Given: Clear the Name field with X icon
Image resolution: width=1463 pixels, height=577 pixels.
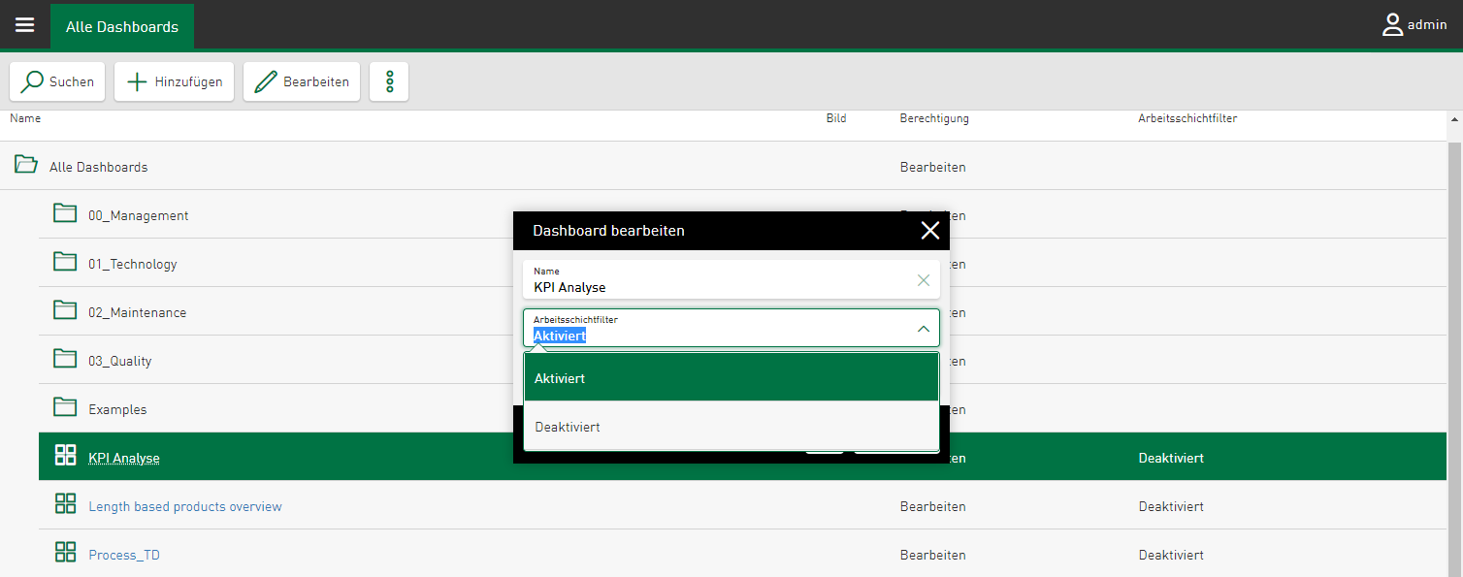Looking at the screenshot, I should coord(923,280).
